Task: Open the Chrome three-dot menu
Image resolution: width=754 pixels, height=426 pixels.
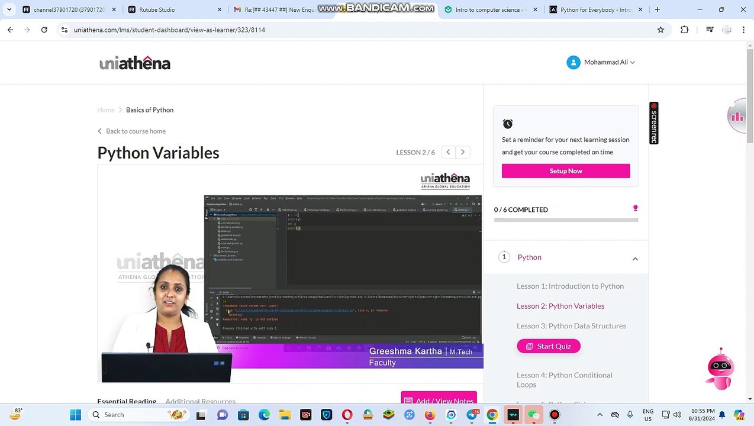Action: pos(743,30)
